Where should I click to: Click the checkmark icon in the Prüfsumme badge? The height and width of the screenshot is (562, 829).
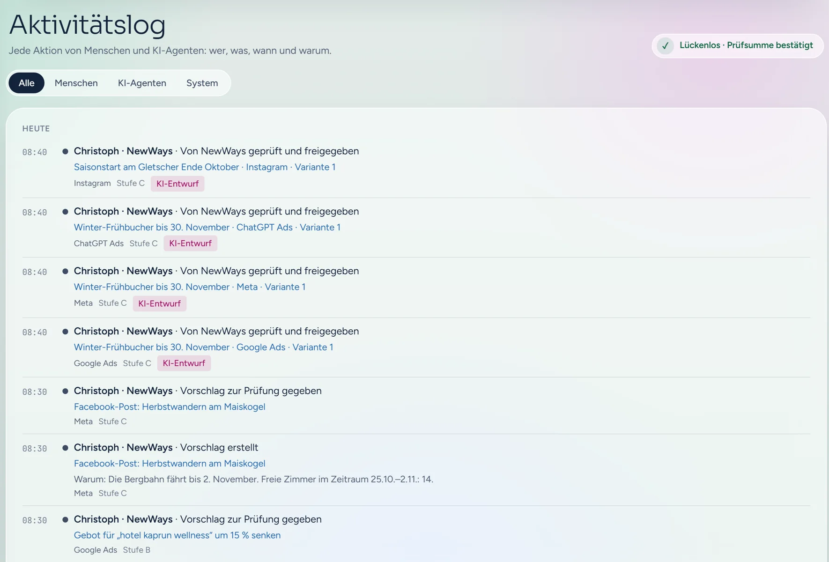point(665,46)
